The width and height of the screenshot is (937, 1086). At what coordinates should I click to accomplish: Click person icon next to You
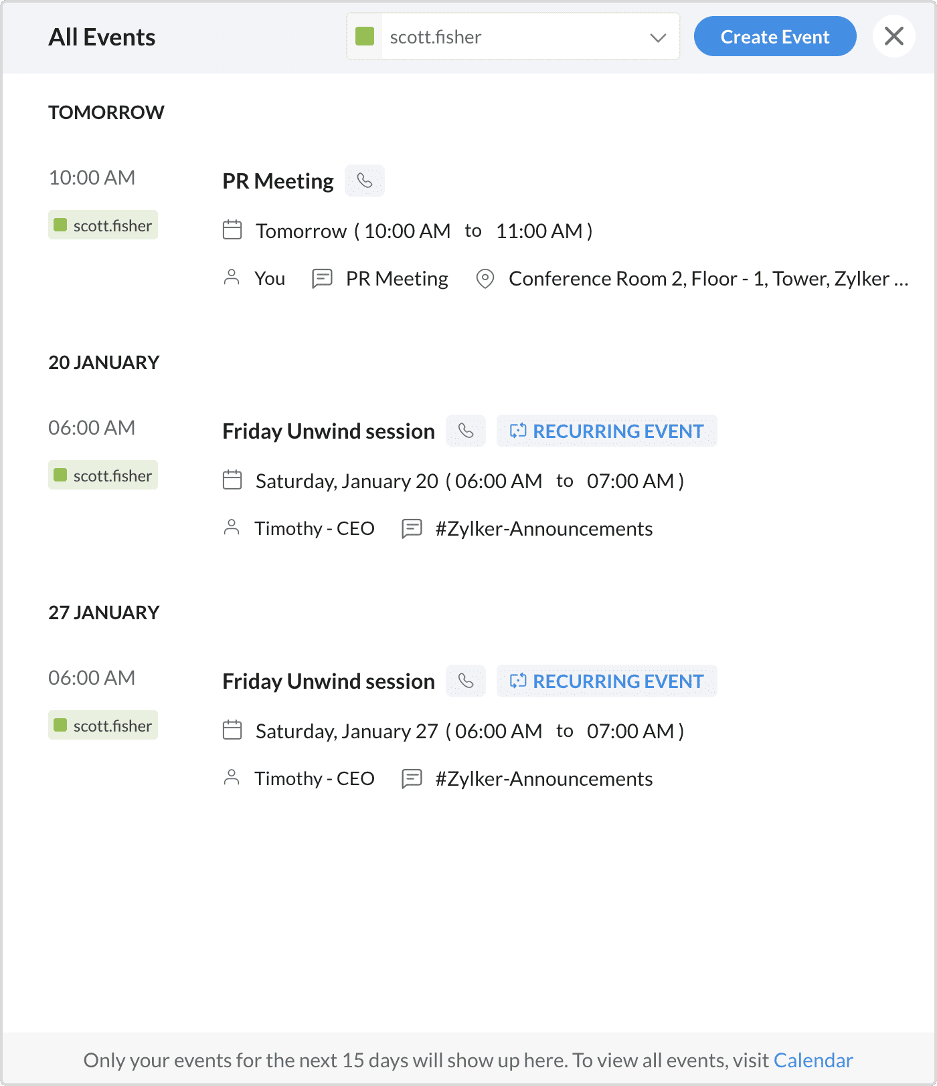[x=232, y=278]
